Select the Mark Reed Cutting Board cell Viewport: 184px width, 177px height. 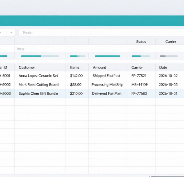[x=38, y=85]
